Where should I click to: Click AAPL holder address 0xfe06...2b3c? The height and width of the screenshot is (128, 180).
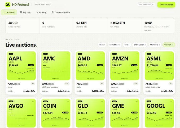(x=29, y=91)
